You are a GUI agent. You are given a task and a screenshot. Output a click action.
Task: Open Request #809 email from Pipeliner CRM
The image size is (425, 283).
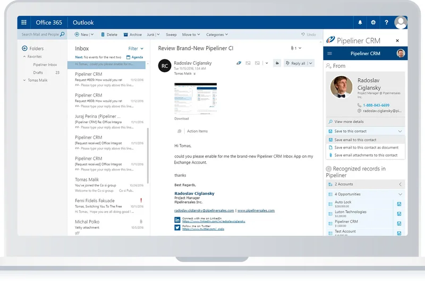coord(108,79)
